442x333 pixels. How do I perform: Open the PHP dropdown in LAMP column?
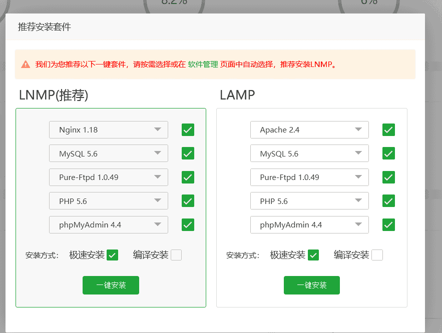[309, 200]
